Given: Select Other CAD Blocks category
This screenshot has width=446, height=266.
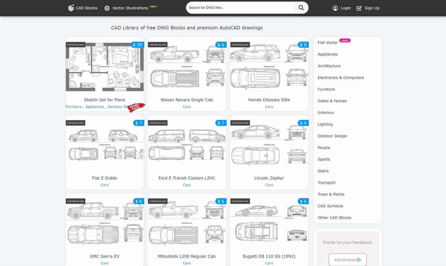Looking at the screenshot, I should point(334,218).
